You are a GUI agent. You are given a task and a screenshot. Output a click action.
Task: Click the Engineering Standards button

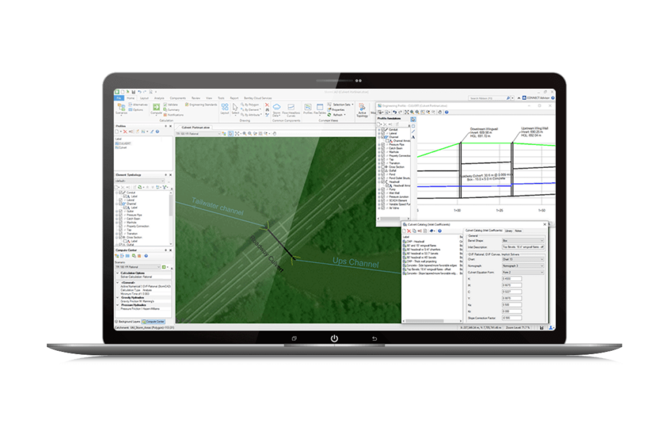(203, 104)
